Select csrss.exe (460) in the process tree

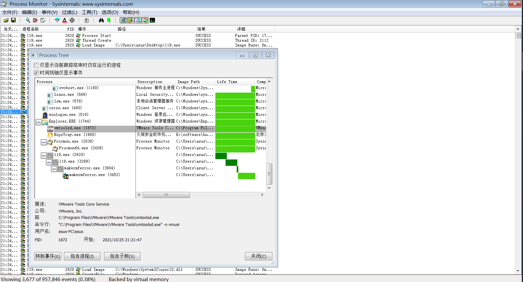click(x=65, y=108)
